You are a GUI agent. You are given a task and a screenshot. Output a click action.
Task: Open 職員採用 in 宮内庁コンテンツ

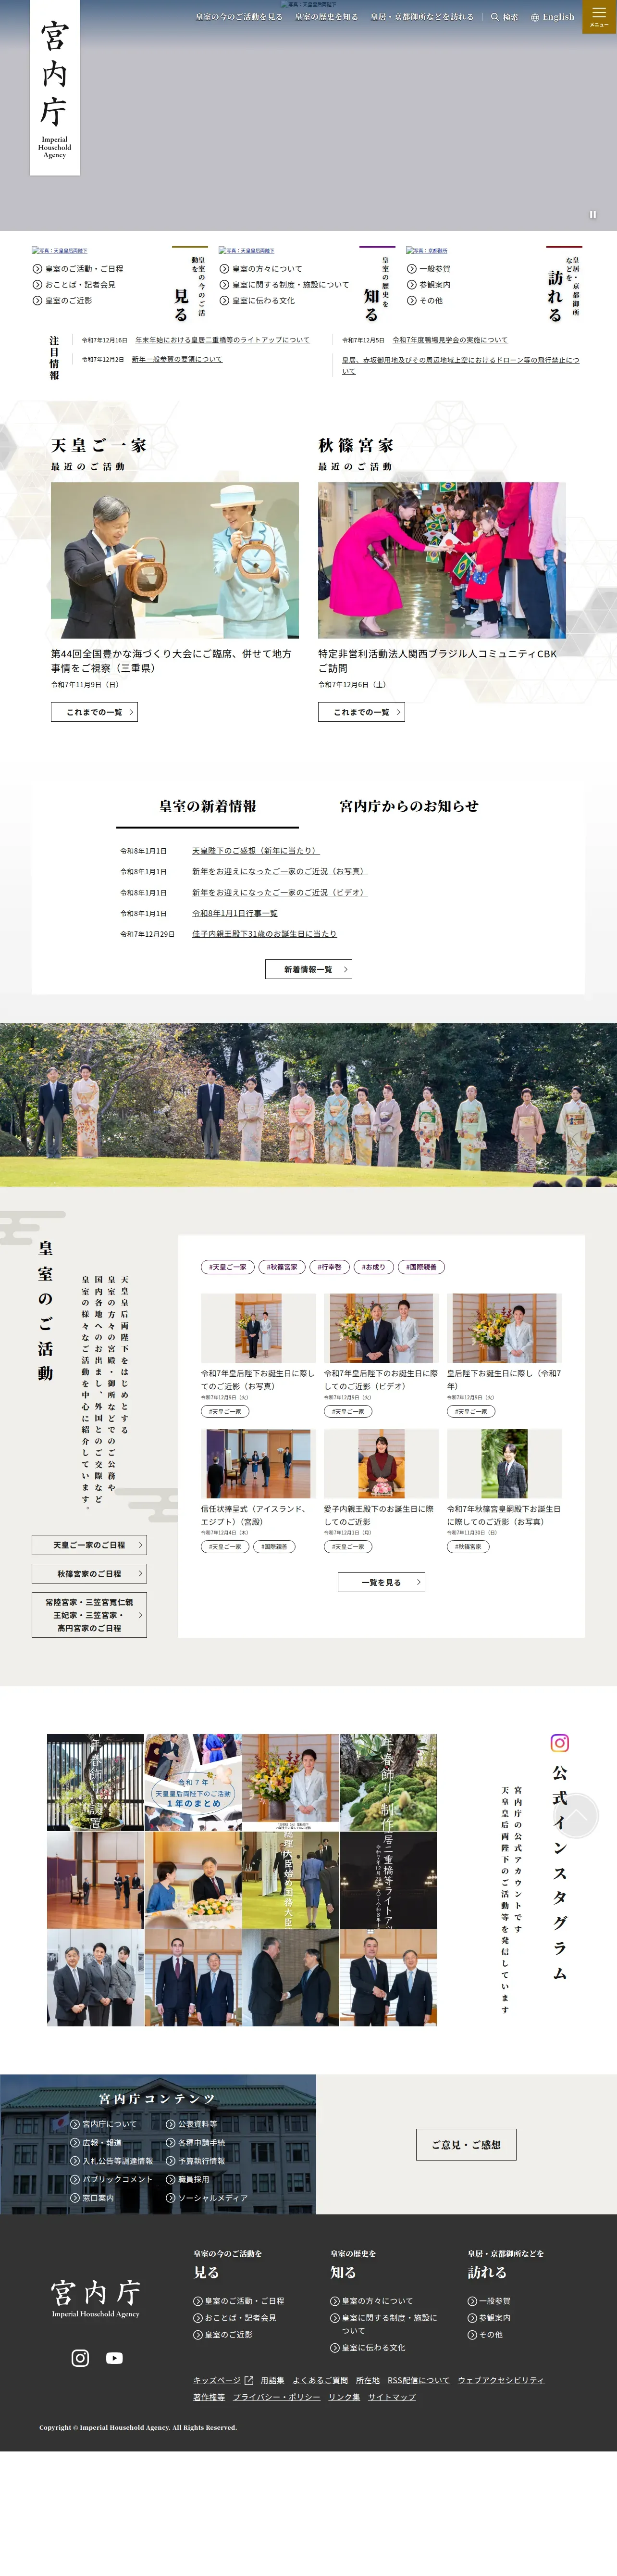(188, 2179)
